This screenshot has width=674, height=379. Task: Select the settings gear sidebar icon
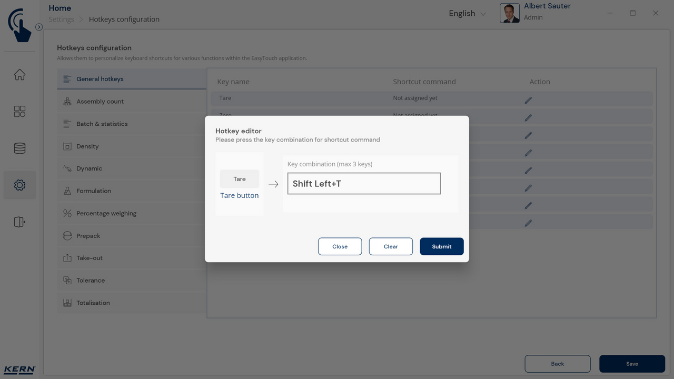pyautogui.click(x=19, y=185)
